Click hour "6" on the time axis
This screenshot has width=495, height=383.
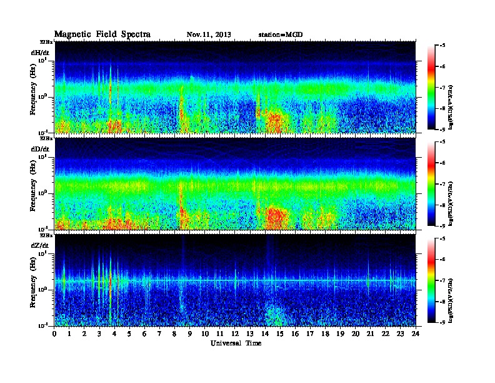[x=144, y=334]
